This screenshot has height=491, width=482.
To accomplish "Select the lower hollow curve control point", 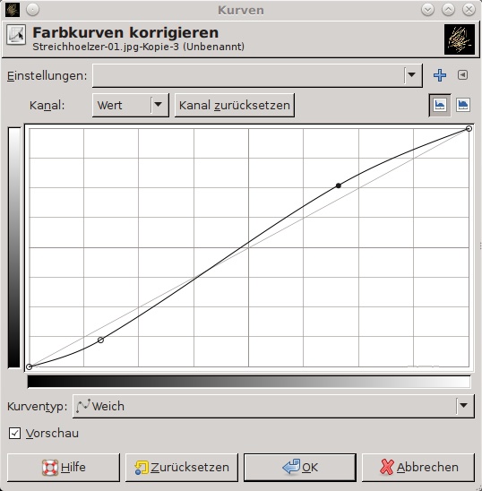I will coord(100,340).
